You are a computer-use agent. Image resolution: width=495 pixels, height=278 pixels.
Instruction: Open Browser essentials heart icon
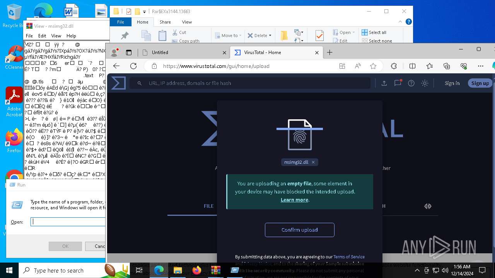pos(464,66)
